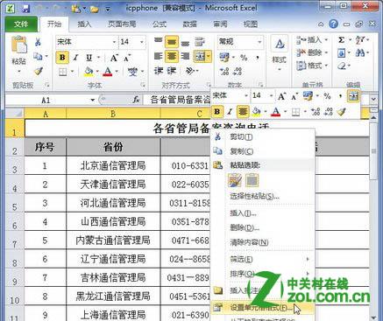
Task: Open the 格式 Format cells button in ribbon
Action: (x=312, y=66)
